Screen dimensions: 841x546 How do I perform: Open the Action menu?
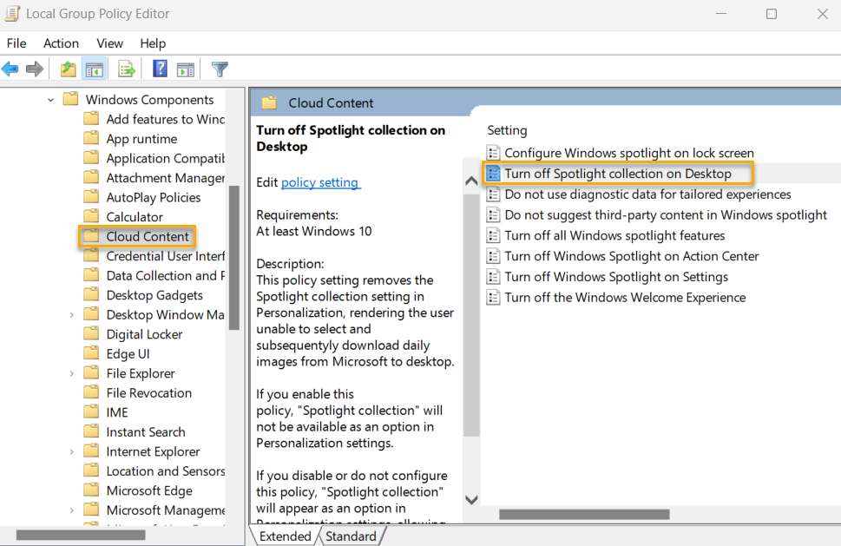click(x=61, y=43)
